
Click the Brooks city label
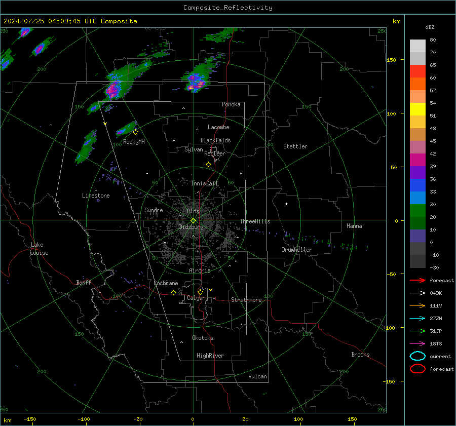(x=360, y=355)
